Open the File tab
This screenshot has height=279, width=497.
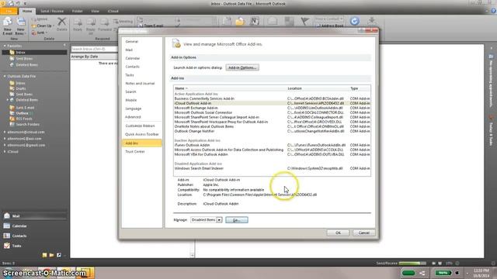pos(9,11)
